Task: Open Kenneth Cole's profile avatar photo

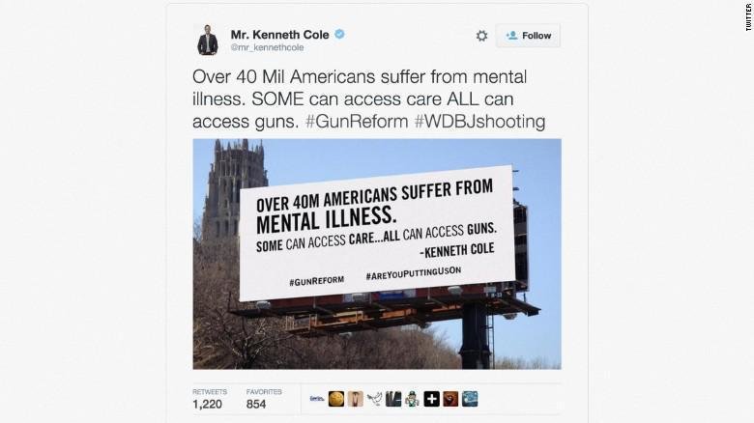Action: (208, 40)
